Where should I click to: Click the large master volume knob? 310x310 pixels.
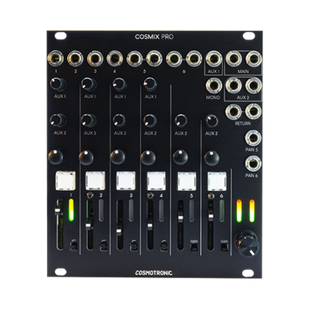coord(246,243)
